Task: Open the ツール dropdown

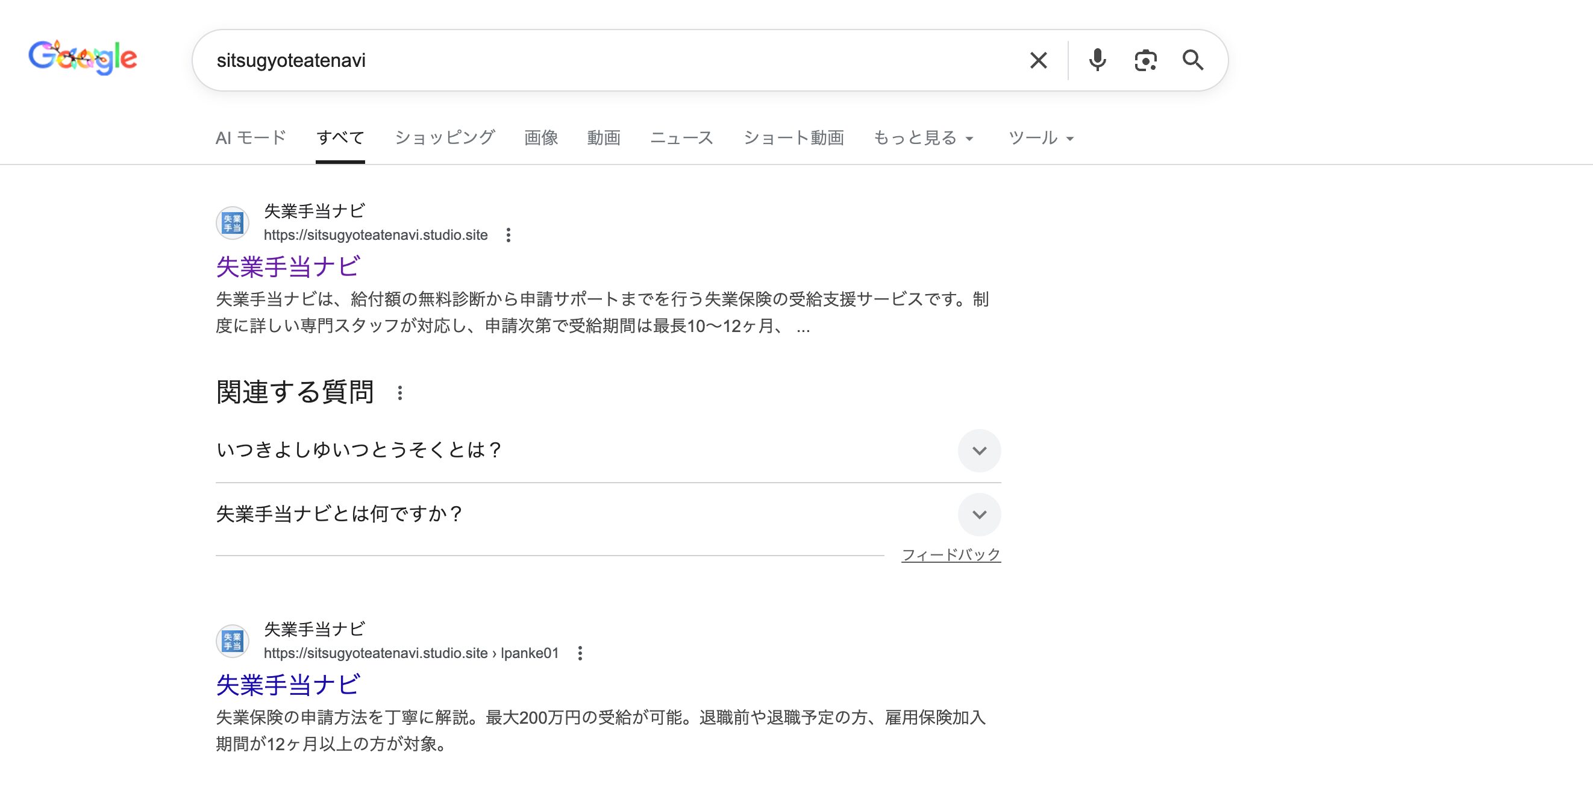Action: click(x=1041, y=137)
